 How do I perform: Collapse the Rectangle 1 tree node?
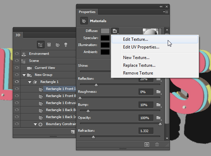[30, 82]
